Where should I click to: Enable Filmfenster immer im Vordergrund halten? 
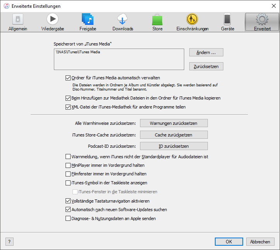[68, 174]
